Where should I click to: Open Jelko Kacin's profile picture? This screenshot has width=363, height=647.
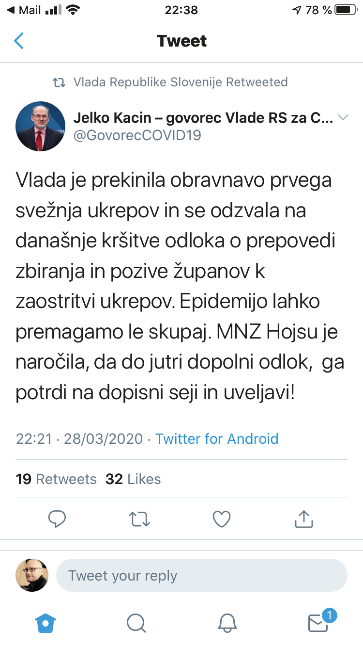coord(41,126)
